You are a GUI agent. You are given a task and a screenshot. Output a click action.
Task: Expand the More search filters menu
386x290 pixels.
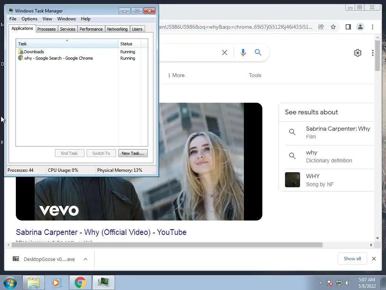[x=176, y=75]
